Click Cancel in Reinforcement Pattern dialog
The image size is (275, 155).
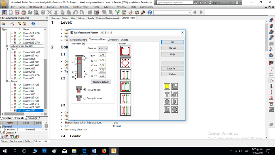click(x=173, y=48)
